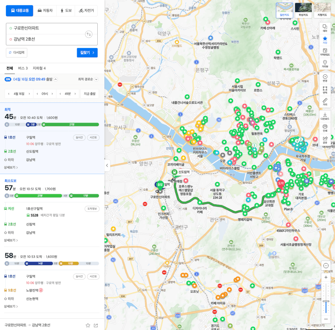The width and height of the screenshot is (335, 330).
Task: Print the map (인쇄)
Action: pos(325,128)
